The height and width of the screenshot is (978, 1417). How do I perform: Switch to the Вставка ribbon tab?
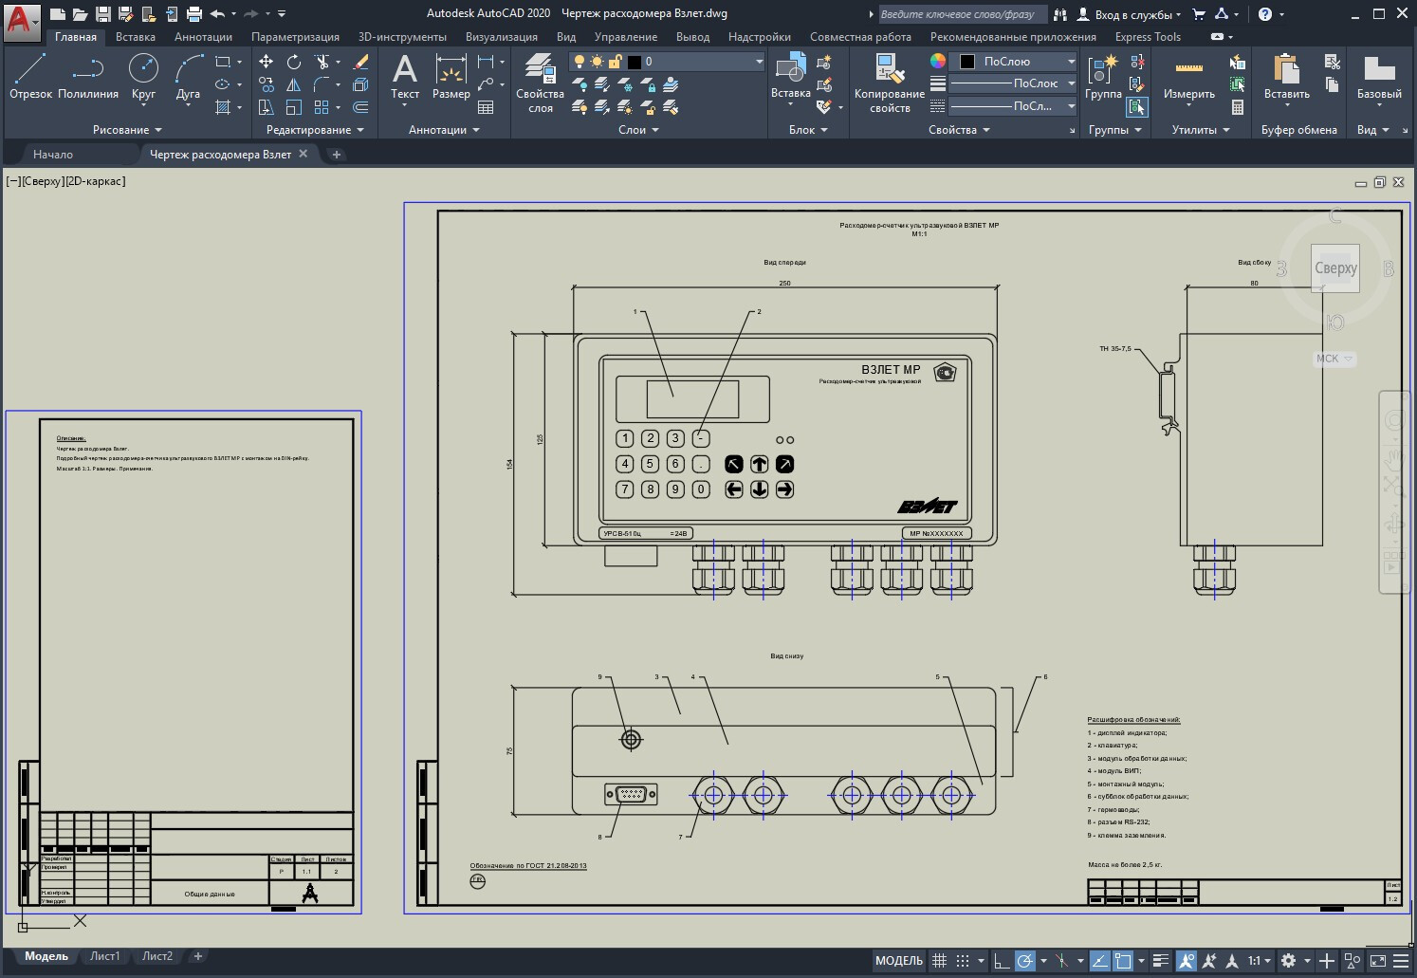coord(136,37)
